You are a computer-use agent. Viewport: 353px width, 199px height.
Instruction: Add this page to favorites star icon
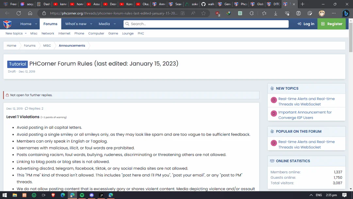(204, 13)
